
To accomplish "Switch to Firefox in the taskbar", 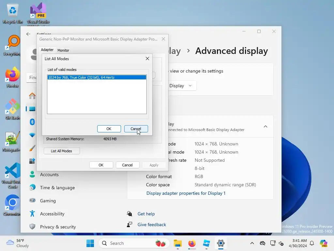I will [x=192, y=243].
